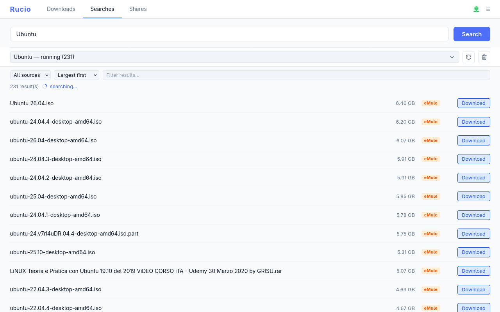Download ubuntu-24.04.2-desktop-amd64.iso
The height and width of the screenshot is (312, 500).
click(x=473, y=178)
